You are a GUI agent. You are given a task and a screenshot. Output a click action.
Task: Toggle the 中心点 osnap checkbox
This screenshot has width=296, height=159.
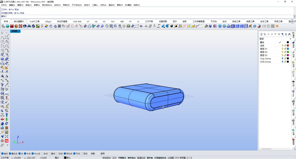[33, 154]
